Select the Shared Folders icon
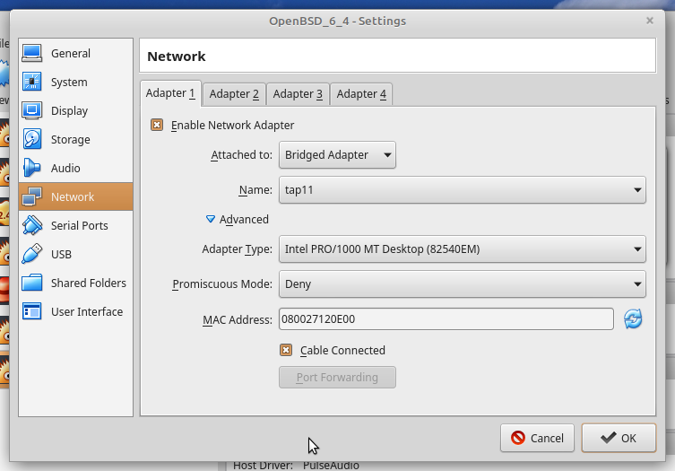 coord(32,283)
